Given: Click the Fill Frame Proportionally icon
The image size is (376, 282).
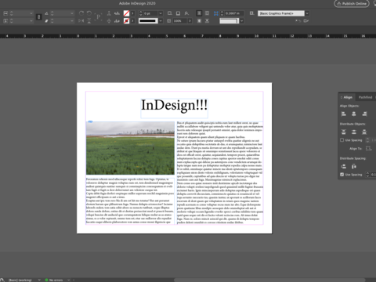Looking at the screenshot, I should click(x=199, y=13).
